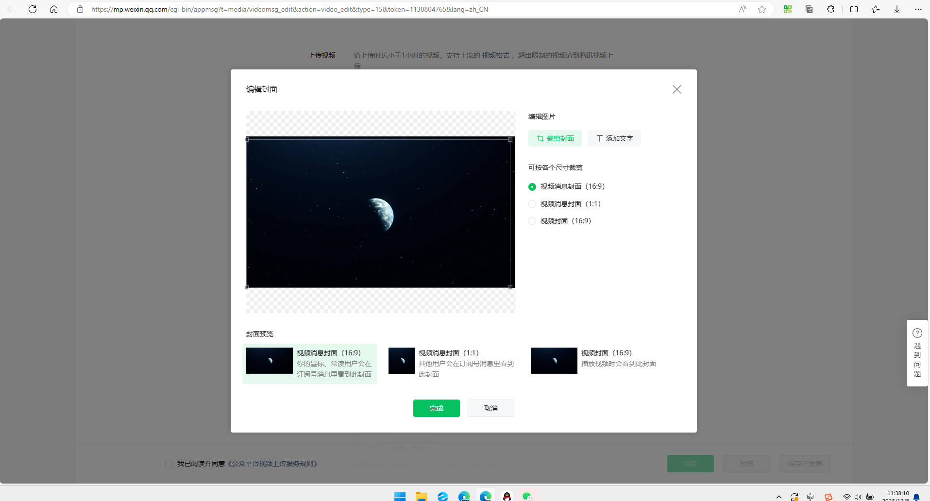Open browser Extensions puzzle icon
Image resolution: width=930 pixels, height=501 pixels.
[x=830, y=9]
